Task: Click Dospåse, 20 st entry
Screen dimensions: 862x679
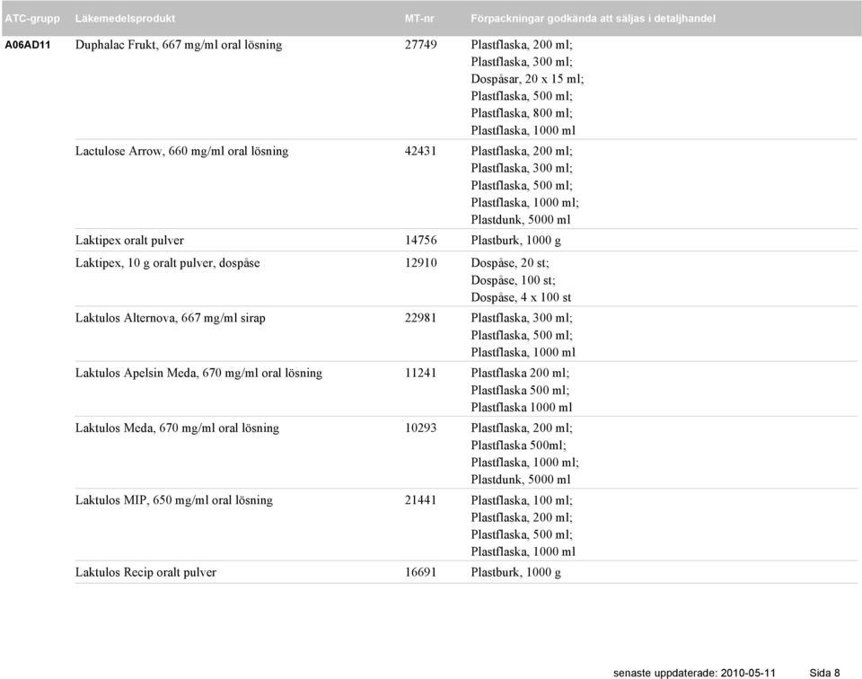Action: [510, 263]
